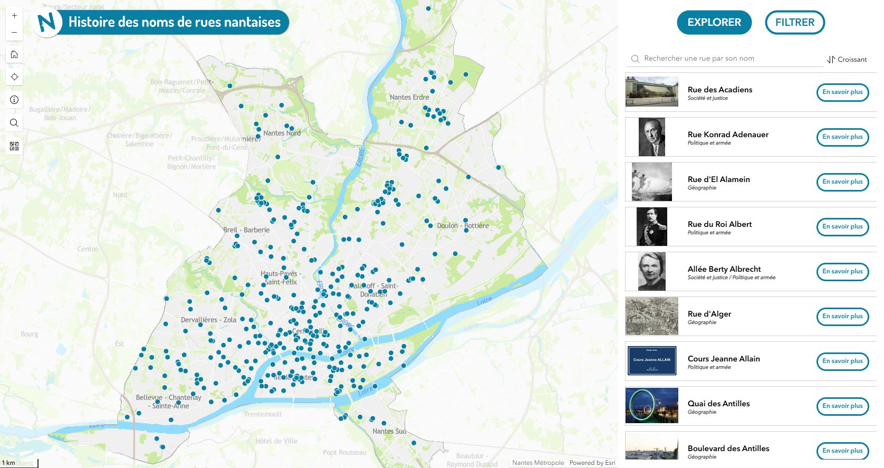This screenshot has height=468, width=884.
Task: Open the basemap gallery grid icon
Action: (14, 146)
